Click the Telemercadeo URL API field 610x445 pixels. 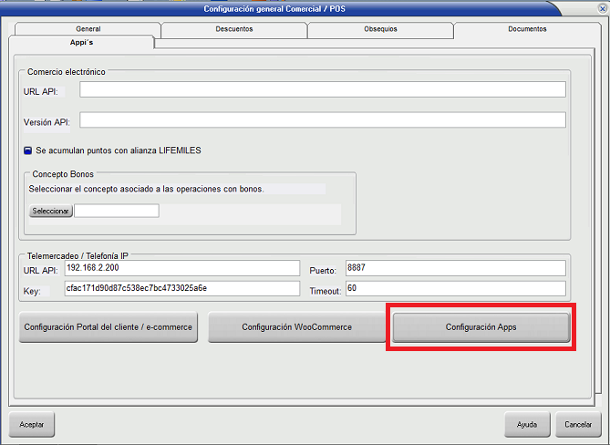181,268
